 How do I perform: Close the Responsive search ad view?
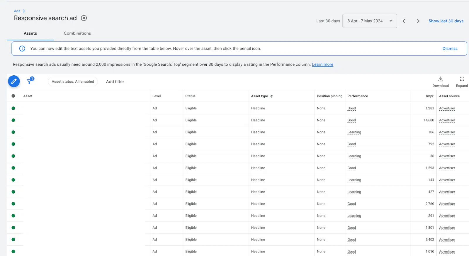click(x=84, y=18)
